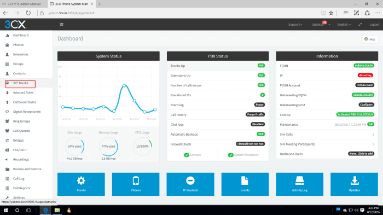Open Backup and Restore
383x215 pixels.
[27, 169]
